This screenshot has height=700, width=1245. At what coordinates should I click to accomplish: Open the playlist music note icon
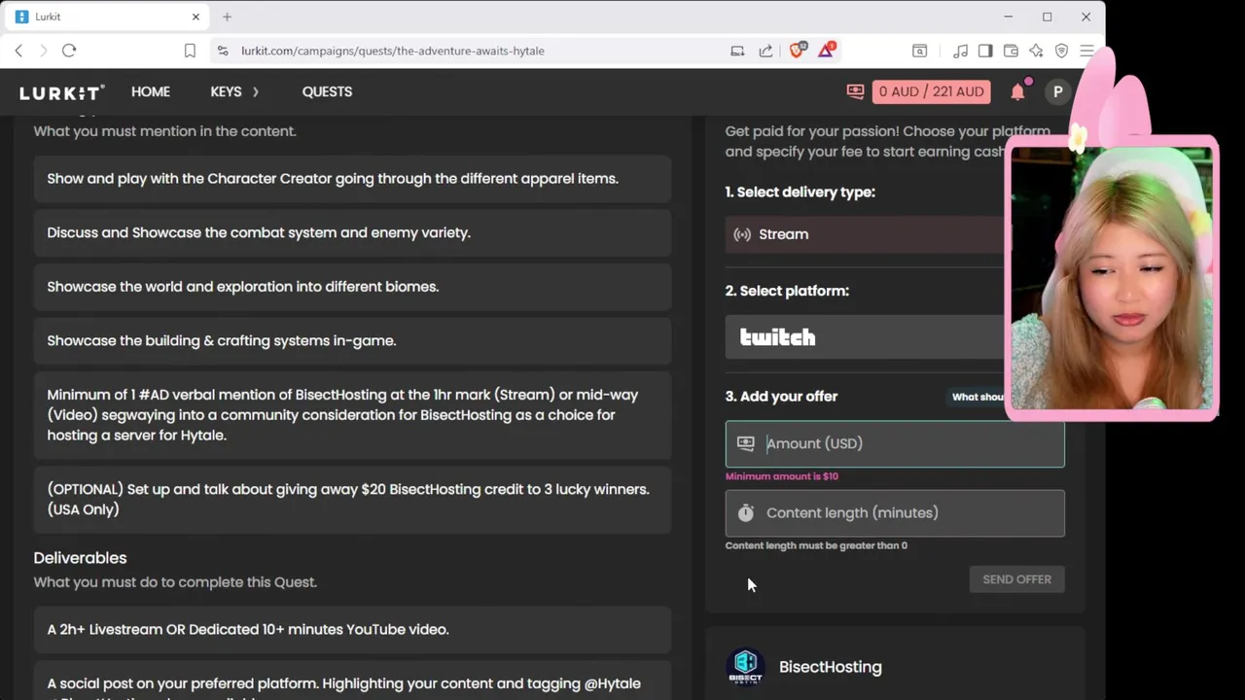(x=960, y=51)
